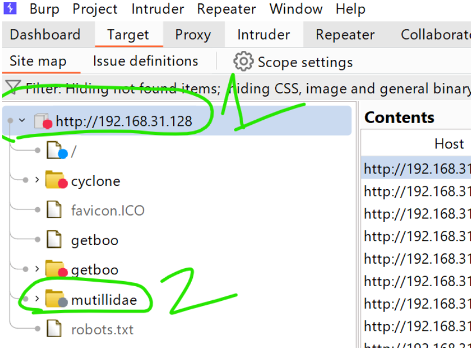
Task: Click the root page icon for /
Action: tap(57, 150)
